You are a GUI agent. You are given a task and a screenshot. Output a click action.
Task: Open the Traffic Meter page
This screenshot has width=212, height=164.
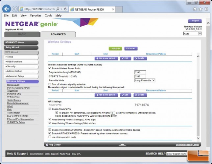click(13, 113)
